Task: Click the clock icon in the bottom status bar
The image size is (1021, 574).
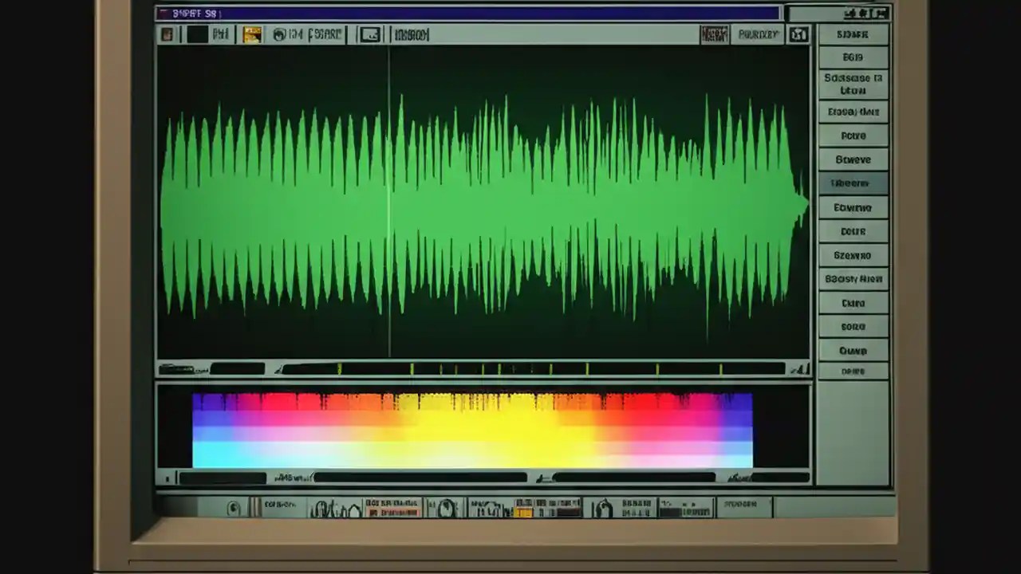Action: [235, 507]
